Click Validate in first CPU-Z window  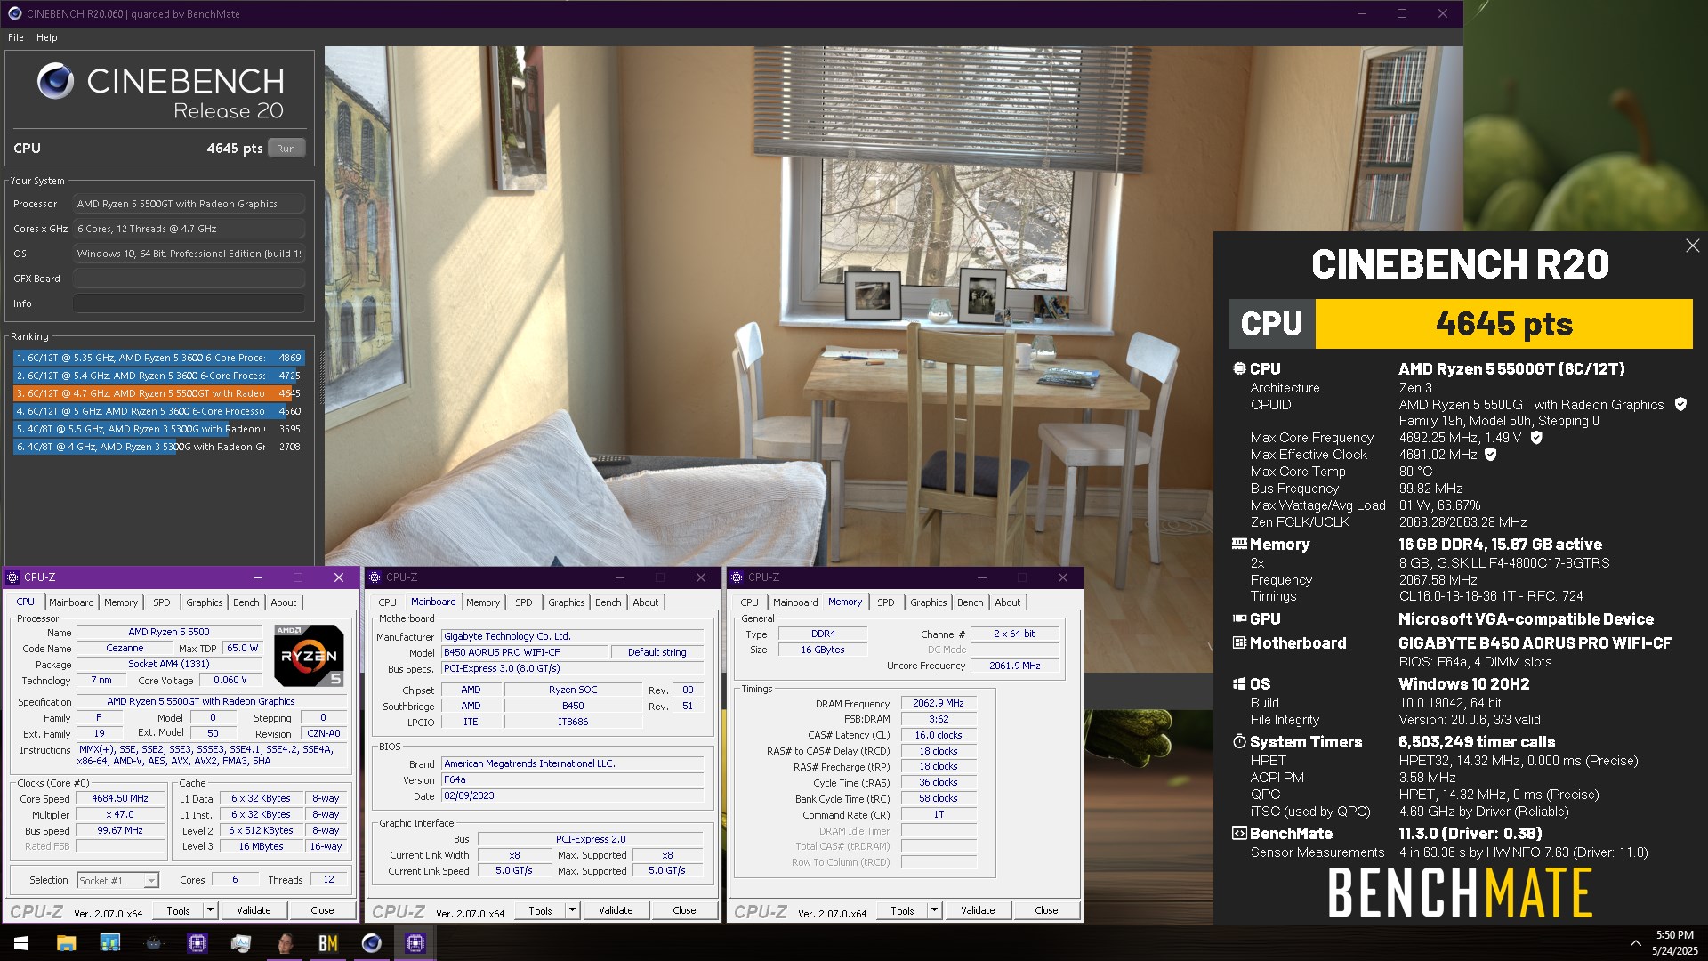click(254, 910)
